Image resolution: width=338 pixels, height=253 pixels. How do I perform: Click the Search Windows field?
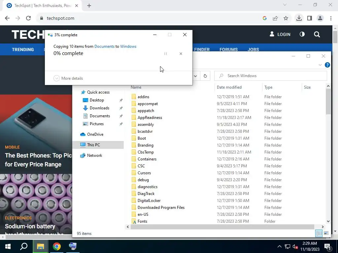coord(271,76)
